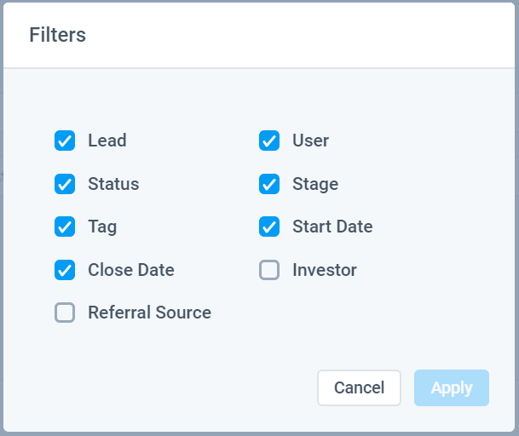This screenshot has height=436, width=519.
Task: Enable the Referral Source checkbox
Action: (65, 313)
